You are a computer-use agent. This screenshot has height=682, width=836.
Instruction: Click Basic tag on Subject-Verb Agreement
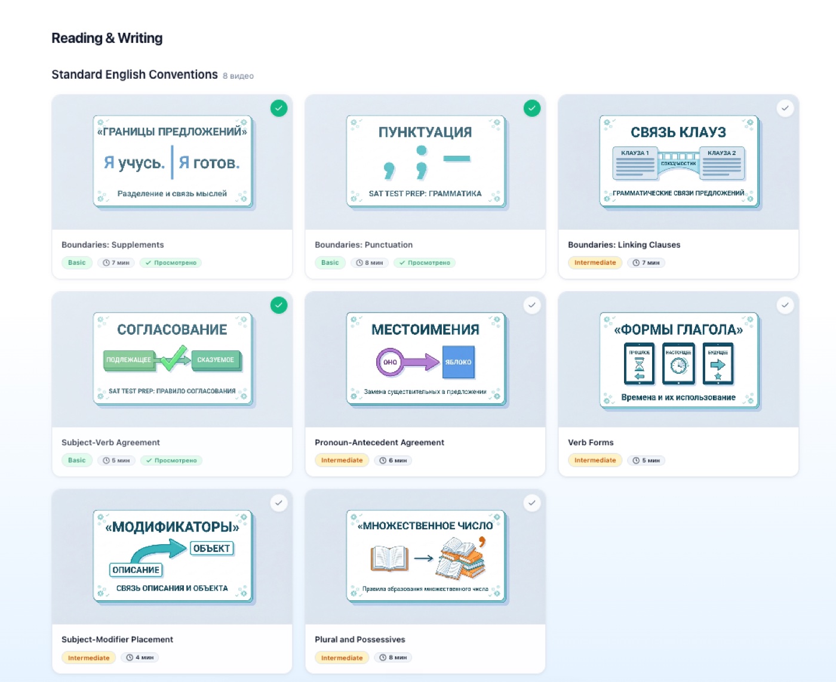[x=77, y=460]
